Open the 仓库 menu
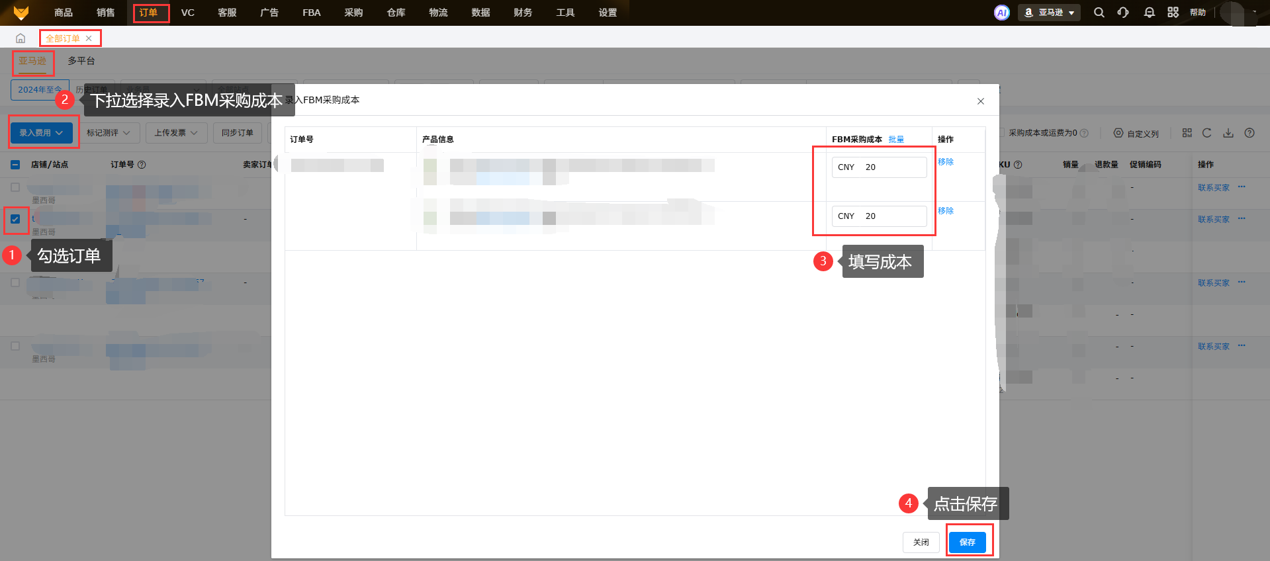 click(396, 13)
